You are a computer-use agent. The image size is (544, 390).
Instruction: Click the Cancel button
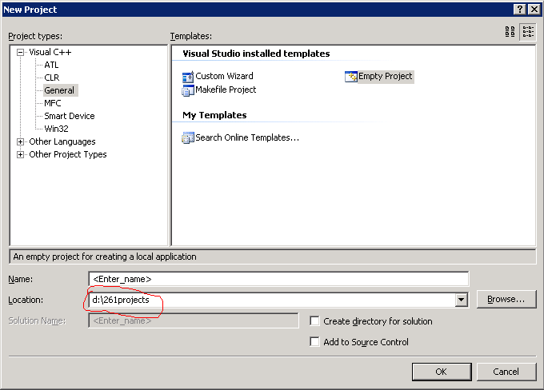(506, 372)
